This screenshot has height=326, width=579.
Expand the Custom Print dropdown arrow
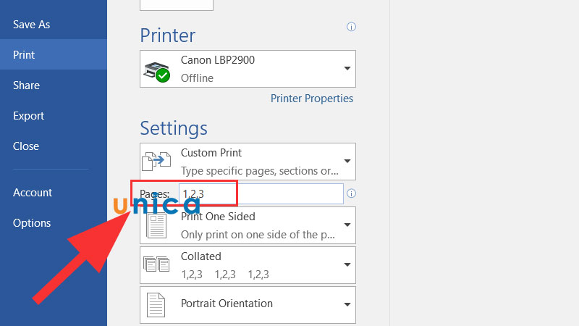tap(347, 161)
